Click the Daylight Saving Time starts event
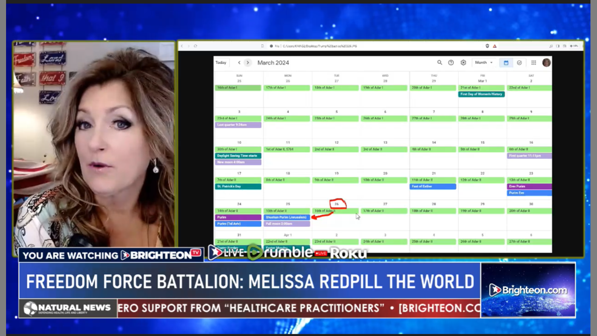Screen dimensions: 597x336 238,156
